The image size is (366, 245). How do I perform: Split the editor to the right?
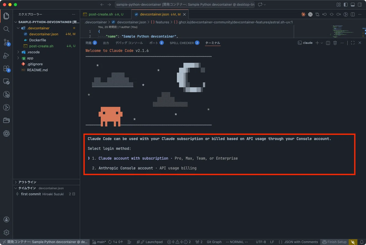[x=353, y=14]
